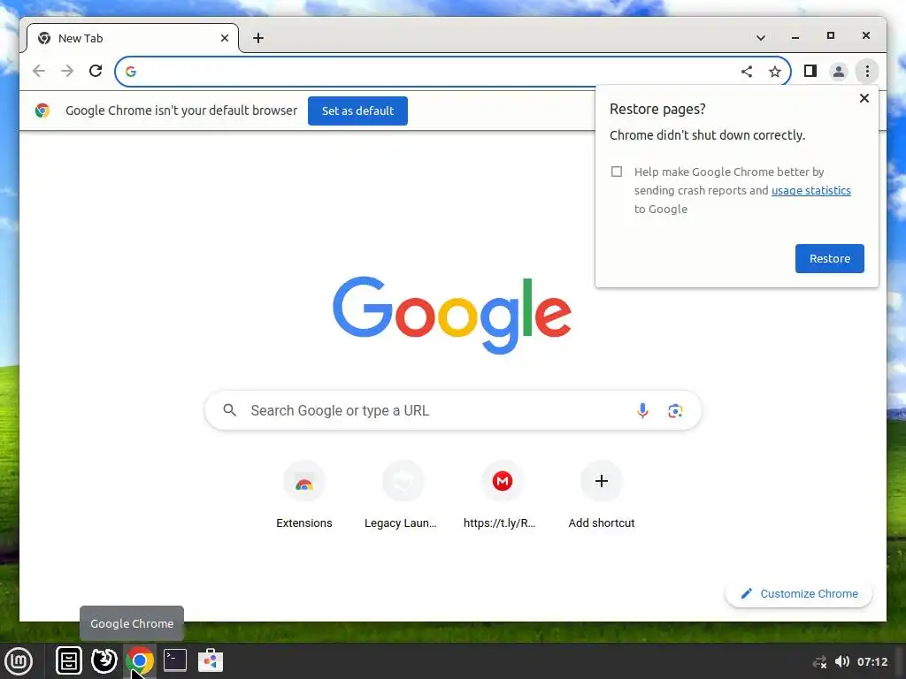The image size is (906, 679).
Task: Open the Linux Mint start menu
Action: pos(19,661)
